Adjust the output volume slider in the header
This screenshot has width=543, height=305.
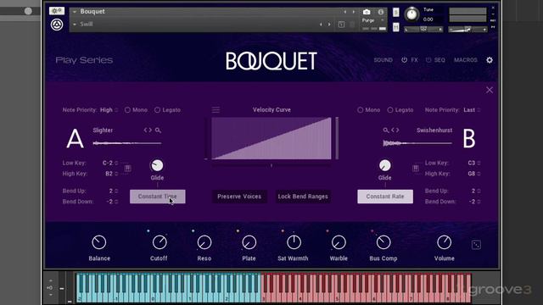click(467, 30)
